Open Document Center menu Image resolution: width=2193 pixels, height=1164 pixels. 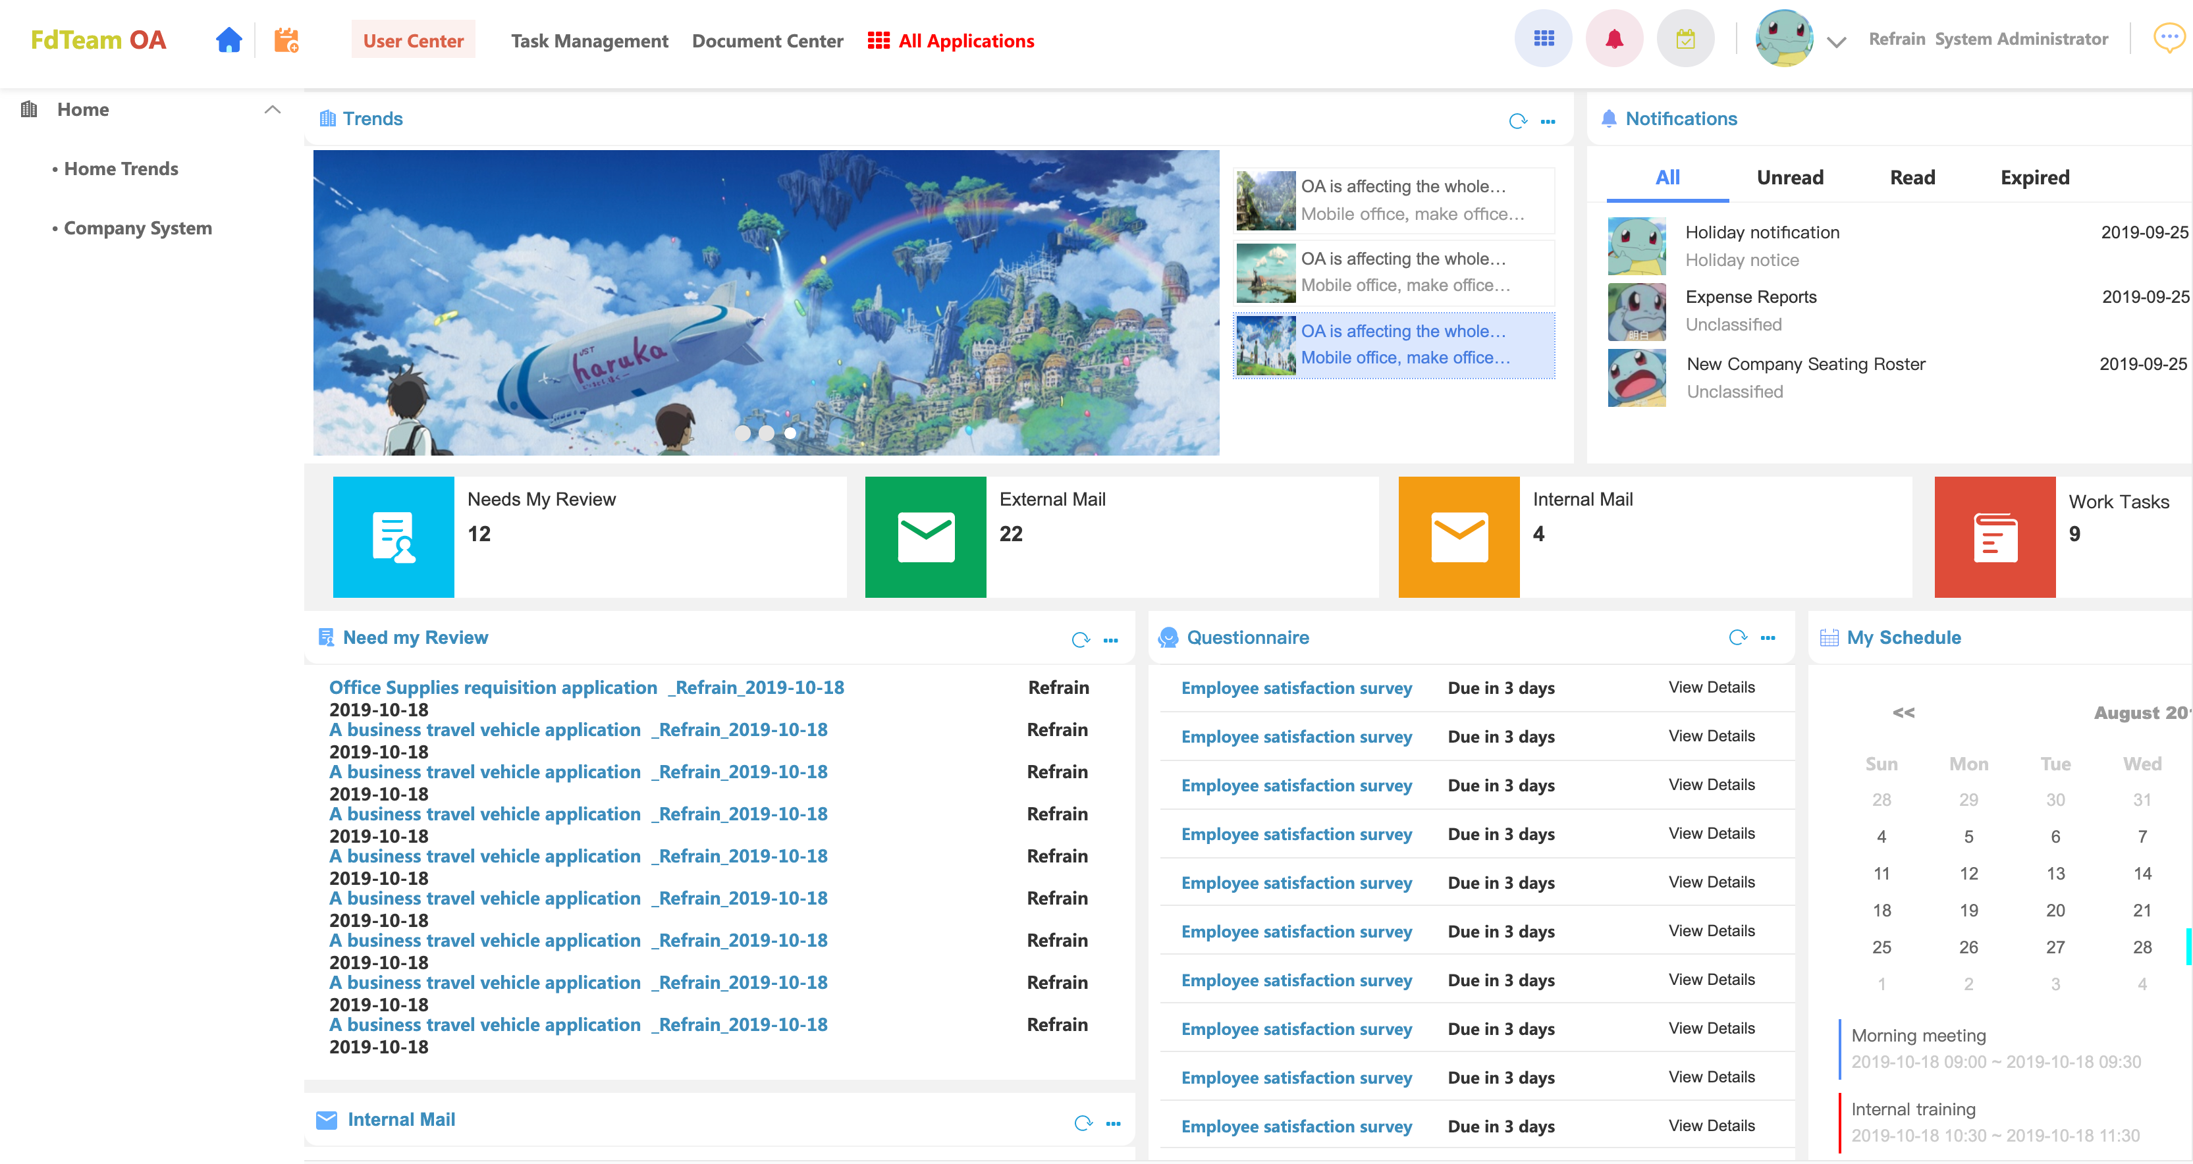click(767, 40)
